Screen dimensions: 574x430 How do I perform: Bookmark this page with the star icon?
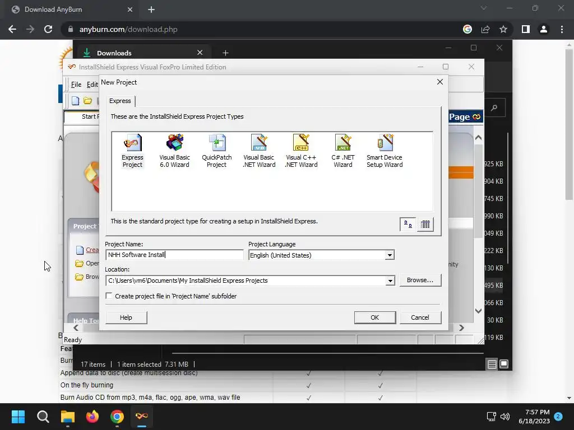pyautogui.click(x=503, y=29)
